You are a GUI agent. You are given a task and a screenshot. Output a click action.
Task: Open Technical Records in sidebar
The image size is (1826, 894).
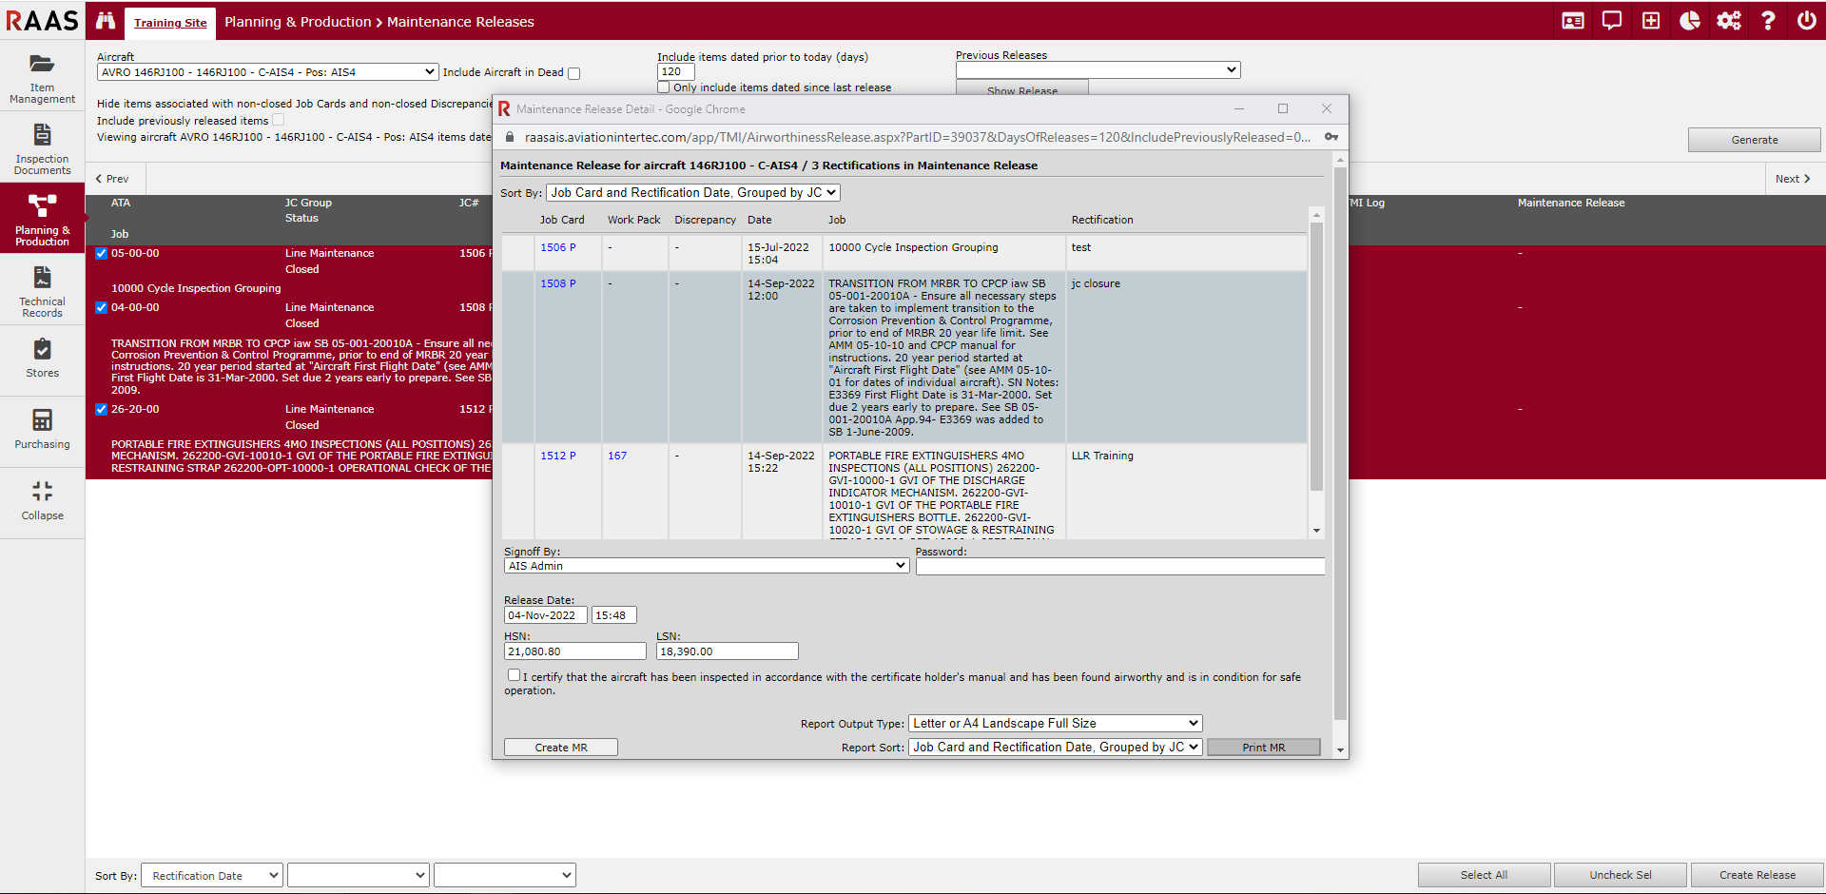(42, 291)
